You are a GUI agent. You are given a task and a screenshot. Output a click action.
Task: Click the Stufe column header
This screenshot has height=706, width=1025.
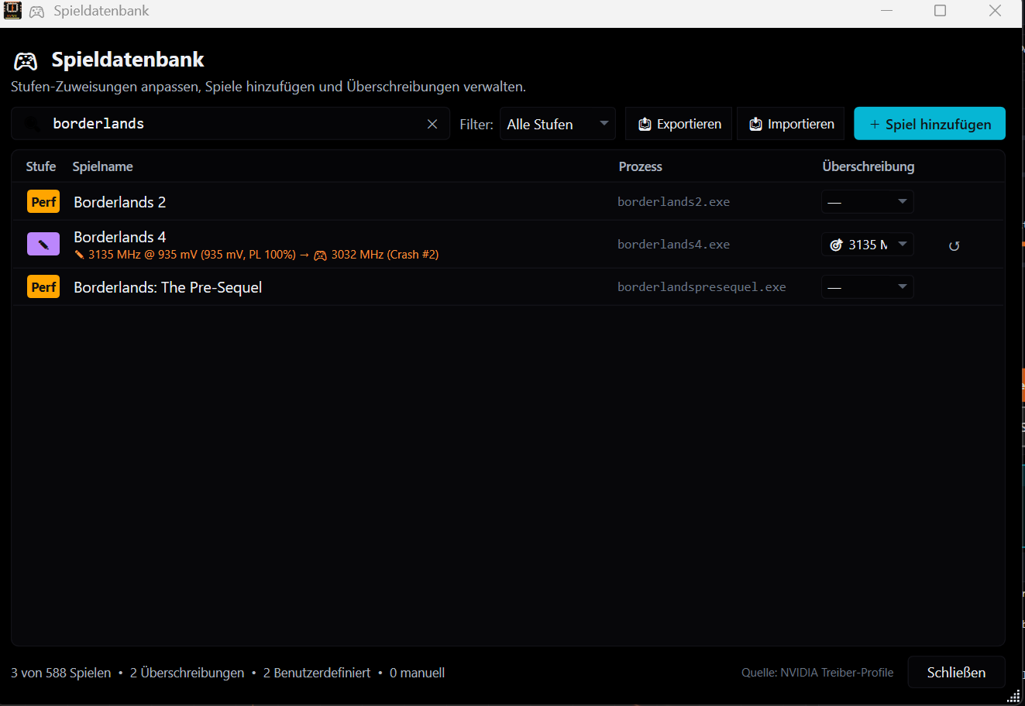(x=40, y=166)
